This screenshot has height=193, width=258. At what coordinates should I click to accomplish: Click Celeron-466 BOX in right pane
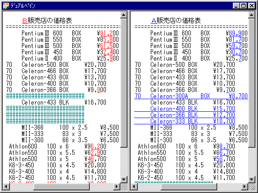pyautogui.click(x=174, y=71)
